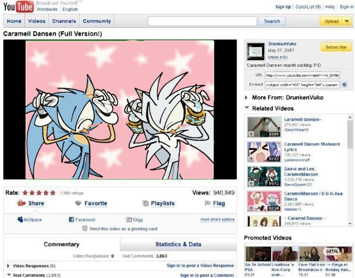Open 'caramell dansen~' related video thumbnail
The image size is (355, 278).
point(264,127)
